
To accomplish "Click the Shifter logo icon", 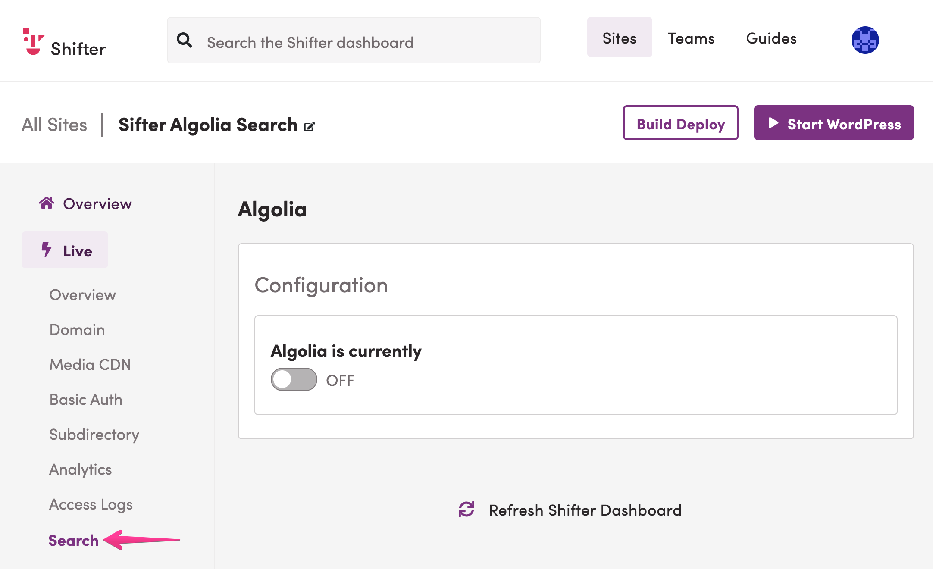I will point(33,41).
